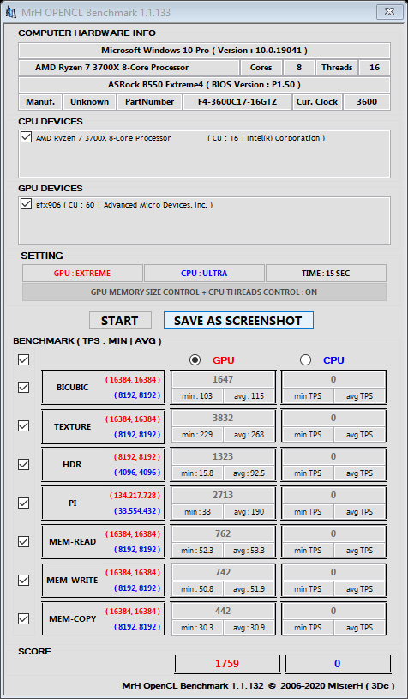Uncheck the HDR benchmark checkbox
This screenshot has width=408, height=699.
tap(24, 465)
